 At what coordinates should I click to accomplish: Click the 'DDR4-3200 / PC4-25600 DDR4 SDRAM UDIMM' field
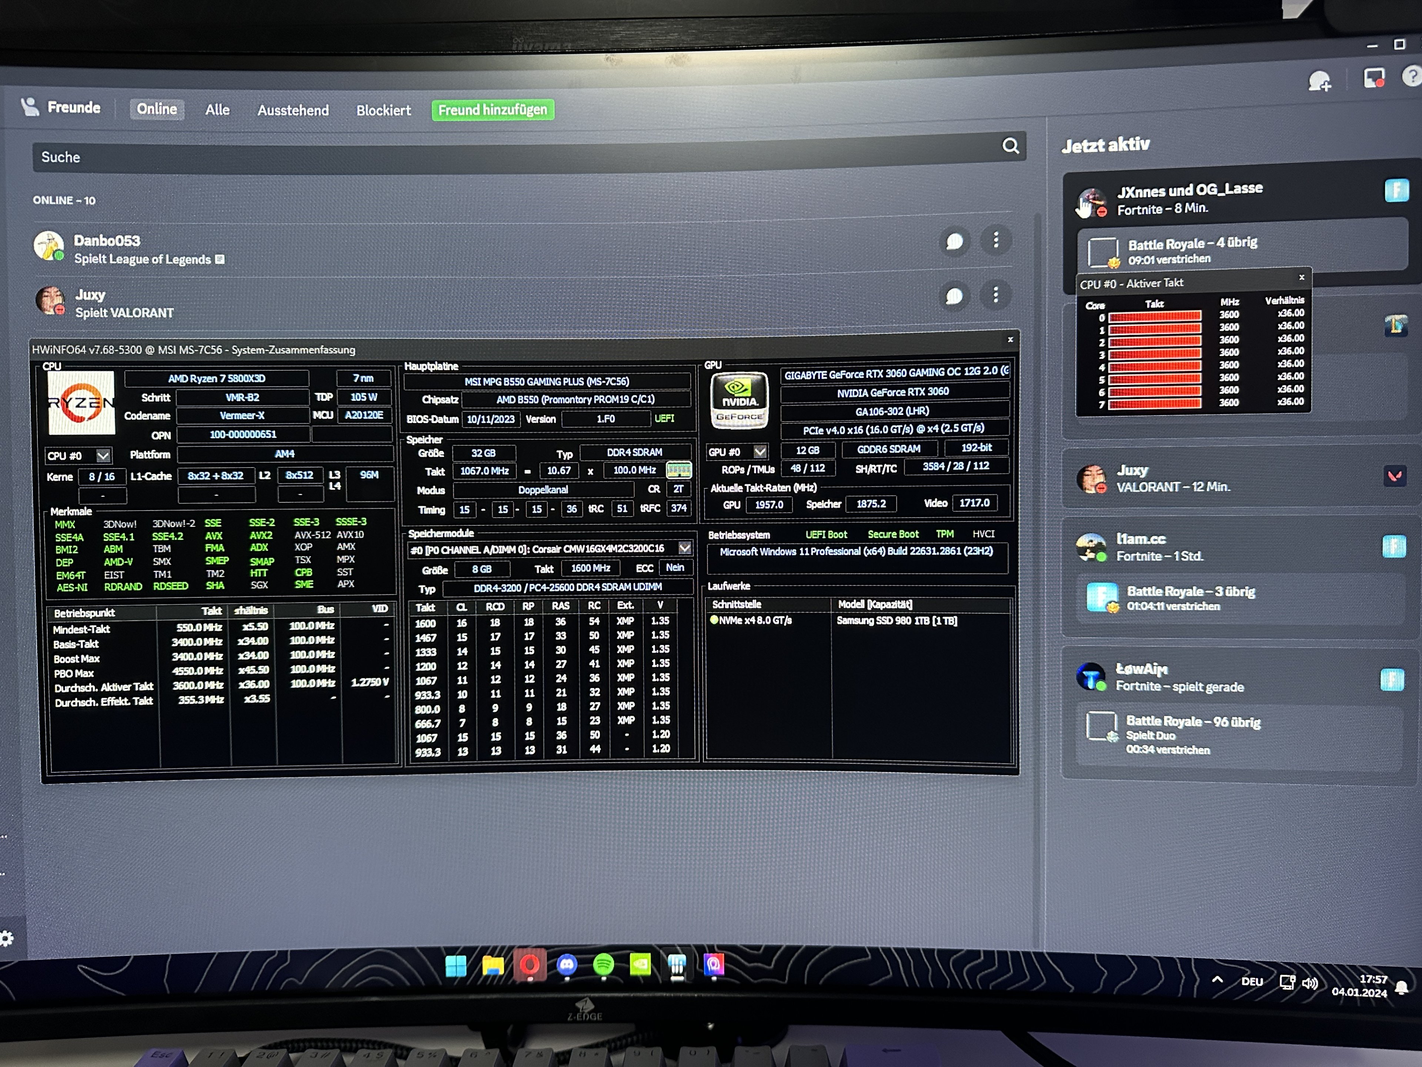point(568,587)
